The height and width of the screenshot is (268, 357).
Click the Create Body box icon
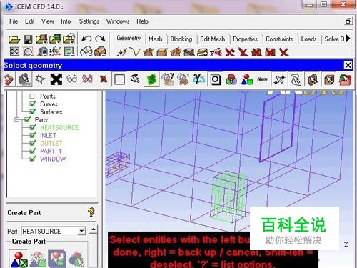162,52
